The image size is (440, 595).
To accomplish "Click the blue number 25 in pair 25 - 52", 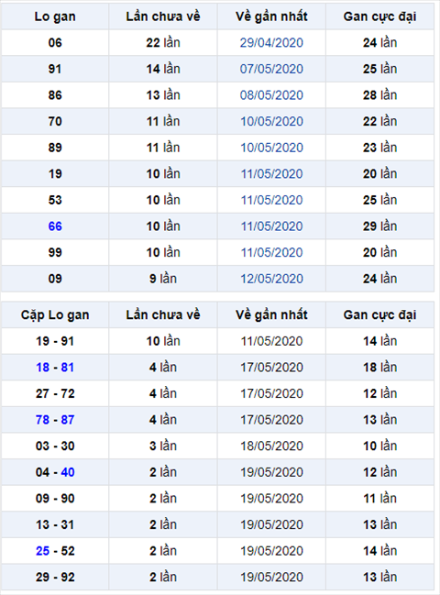I will click(x=42, y=551).
